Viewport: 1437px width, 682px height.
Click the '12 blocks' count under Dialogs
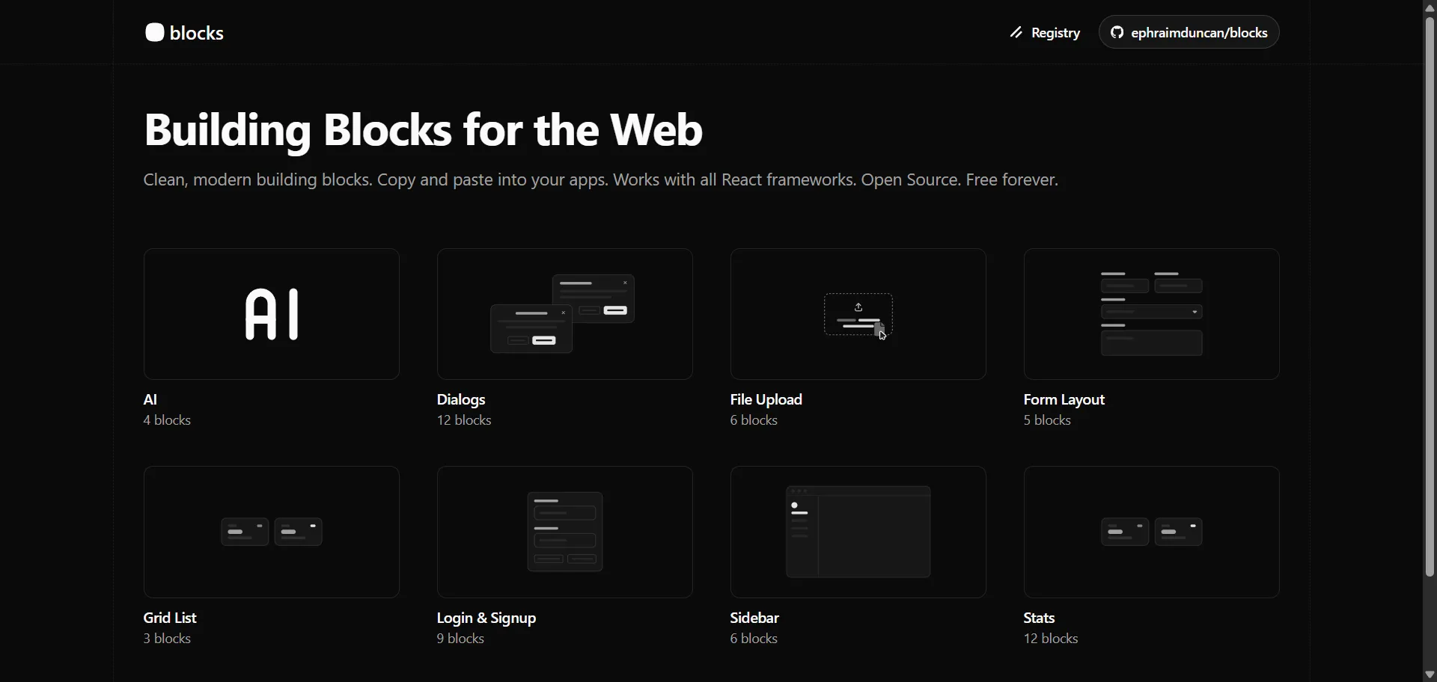coord(465,421)
